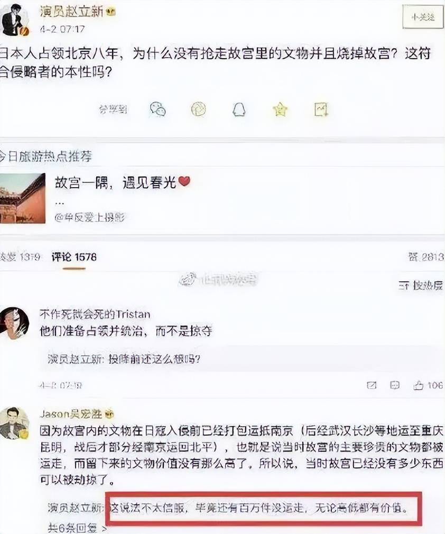The width and height of the screenshot is (445, 534).
Task: Share to Qzone star icon
Action: (280, 109)
